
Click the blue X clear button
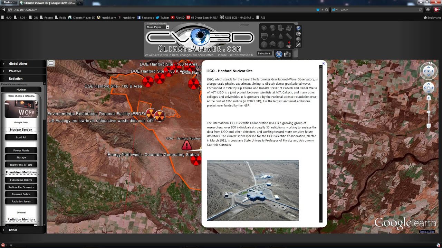[x=279, y=54]
